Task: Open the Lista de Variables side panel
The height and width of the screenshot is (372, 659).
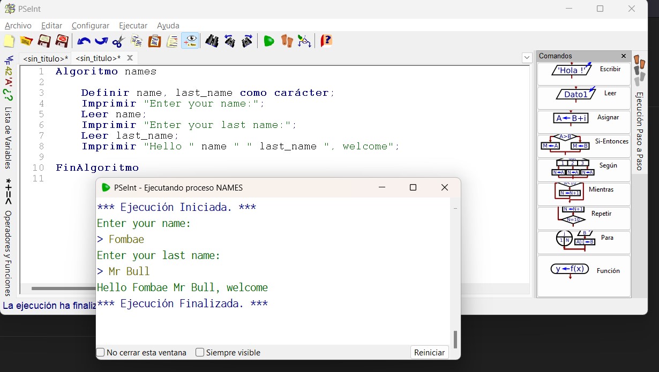Action: pyautogui.click(x=8, y=112)
